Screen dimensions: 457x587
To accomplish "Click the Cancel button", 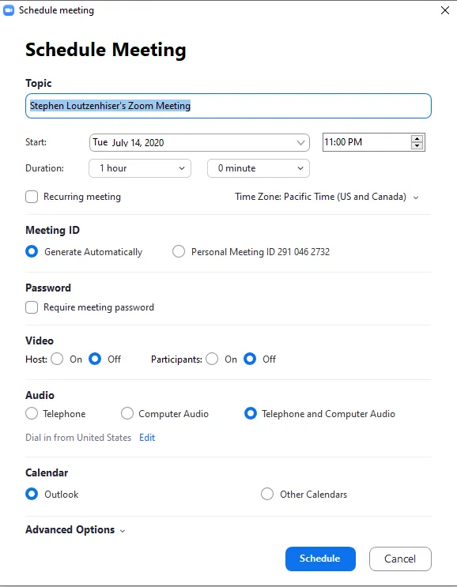I will point(400,559).
